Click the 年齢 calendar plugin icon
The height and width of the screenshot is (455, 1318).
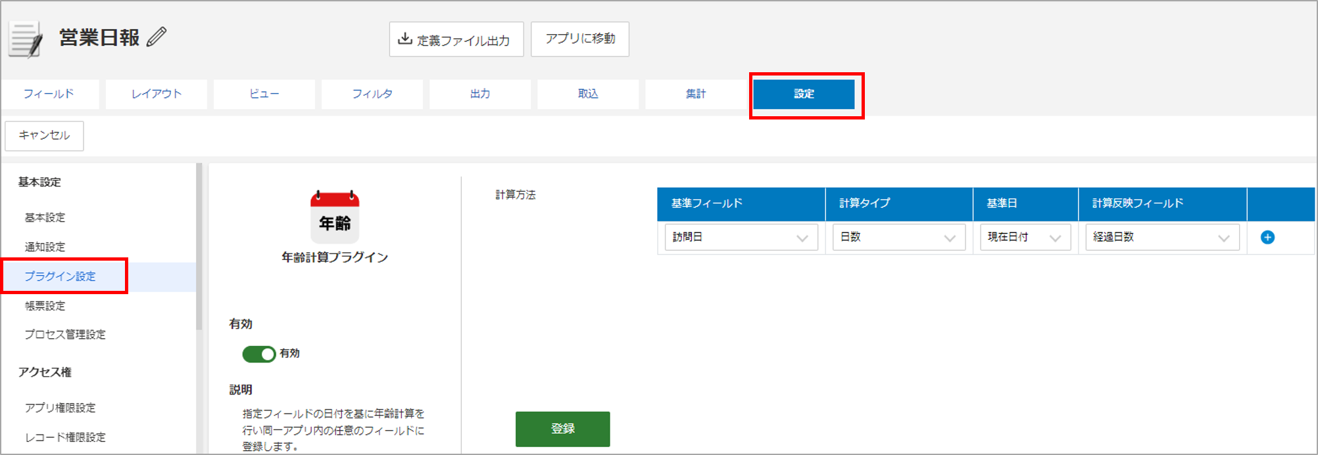[335, 217]
